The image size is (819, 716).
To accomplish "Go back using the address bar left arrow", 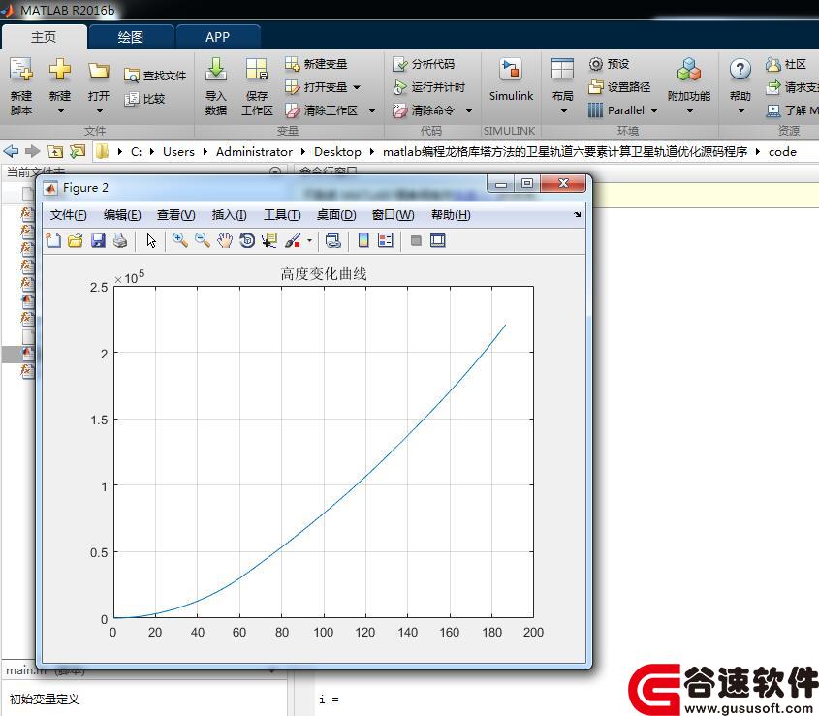I will pos(11,151).
